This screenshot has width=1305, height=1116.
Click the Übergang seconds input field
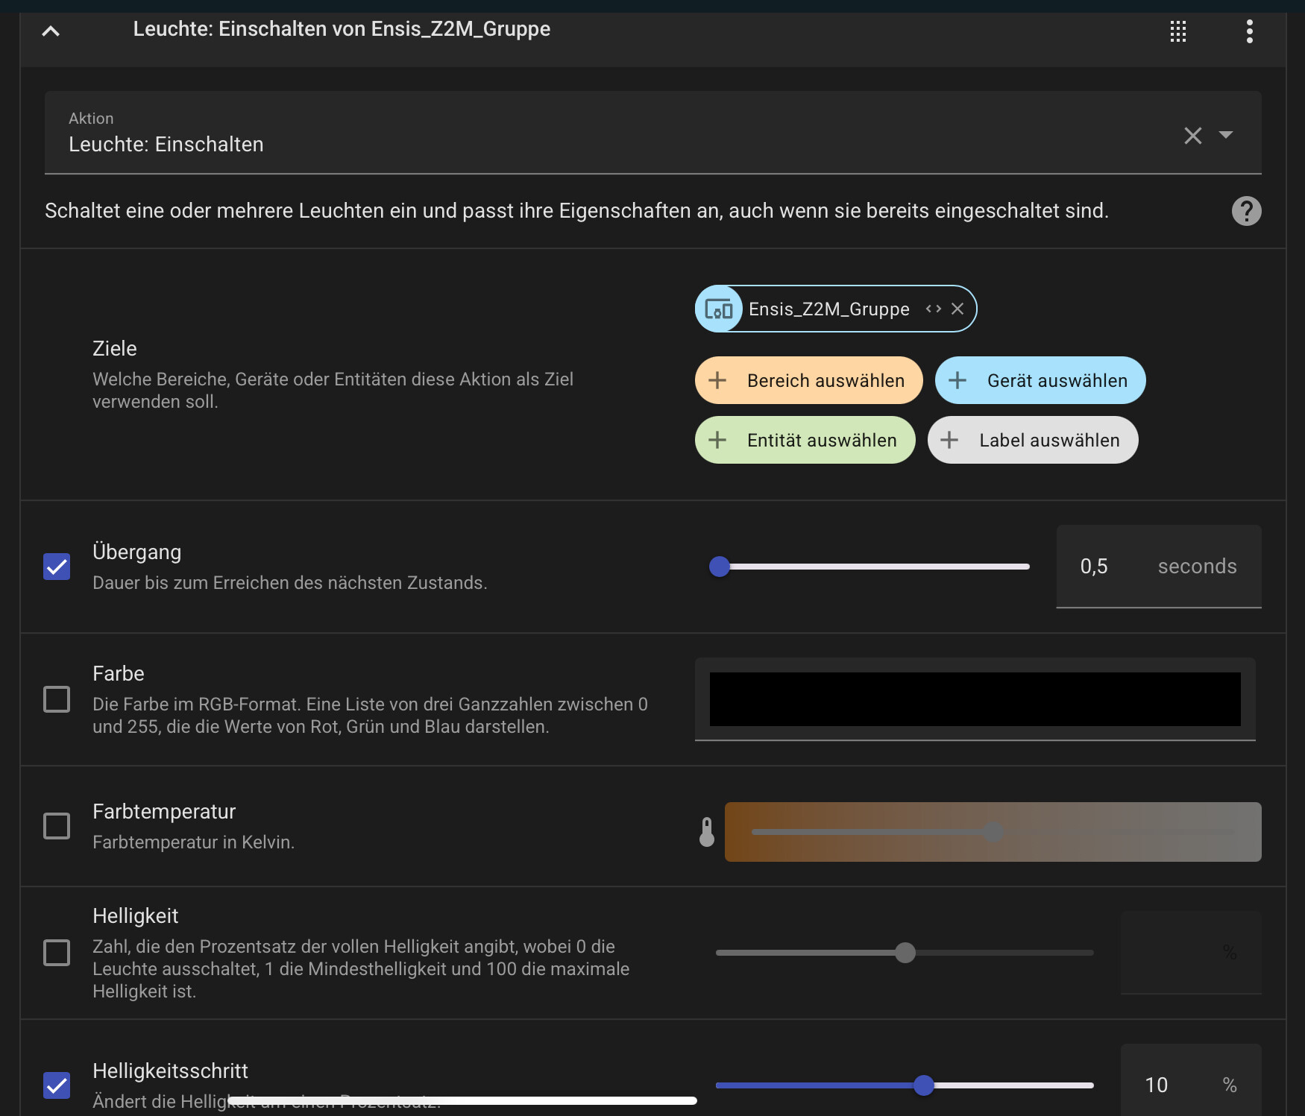(1104, 567)
